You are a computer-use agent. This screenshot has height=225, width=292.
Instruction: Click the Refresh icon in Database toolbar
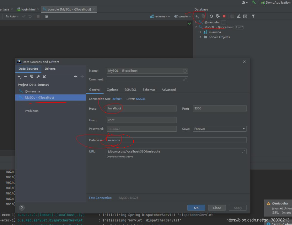pos(211,16)
